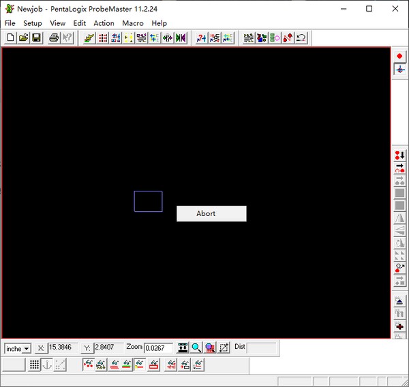The image size is (409, 387).
Task: Click the Dist measurement field
Action: 262,348
